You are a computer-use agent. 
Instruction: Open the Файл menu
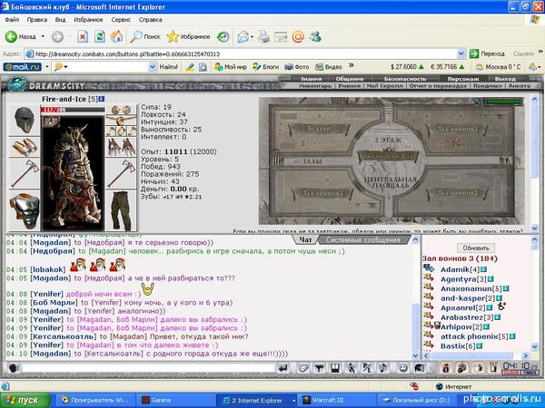[x=12, y=20]
